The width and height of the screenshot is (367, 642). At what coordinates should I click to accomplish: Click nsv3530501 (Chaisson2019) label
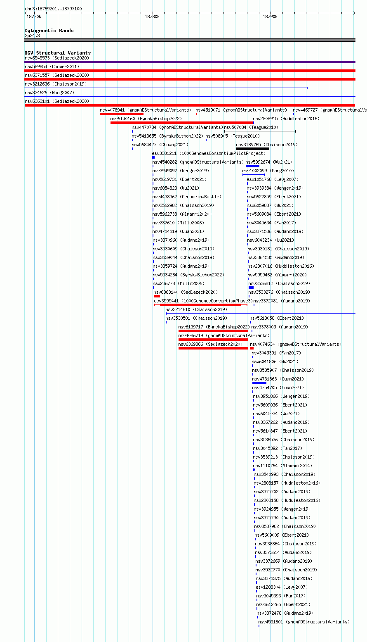(196, 318)
